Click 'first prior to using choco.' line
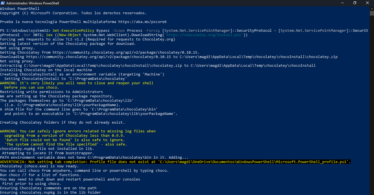Image resolution: width=374 pixels, height=195 pixels. click(x=32, y=184)
